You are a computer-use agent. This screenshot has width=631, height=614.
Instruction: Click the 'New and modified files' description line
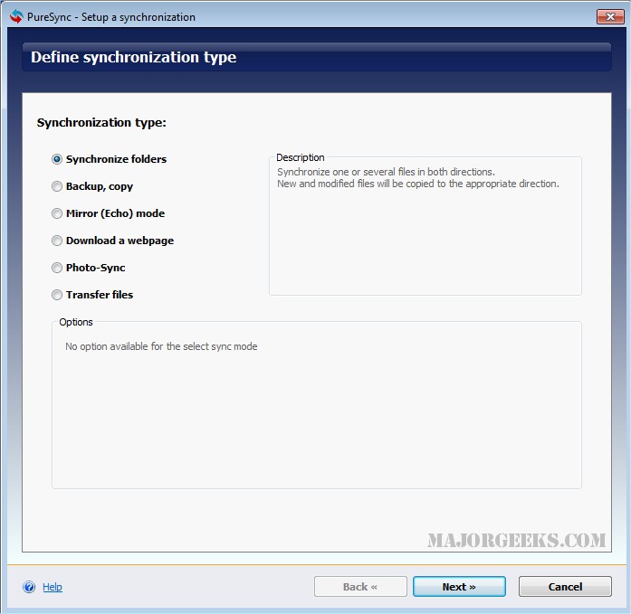point(418,184)
